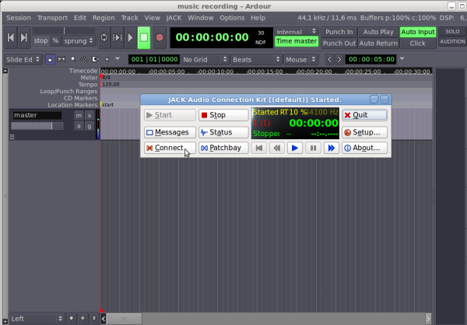467x325 pixels.
Task: Open the Transport menu
Action: (x=52, y=18)
